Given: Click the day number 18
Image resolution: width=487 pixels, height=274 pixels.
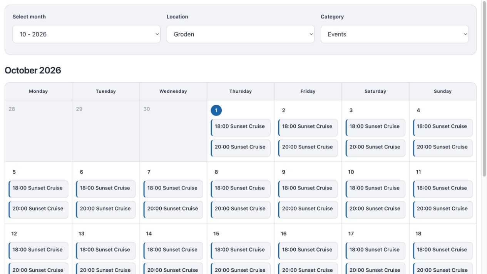Looking at the screenshot, I should click(418, 234).
